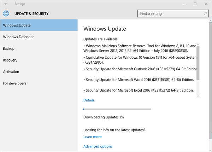This screenshot has width=212, height=152.
Task: Close the Settings window
Action: [x=205, y=4]
